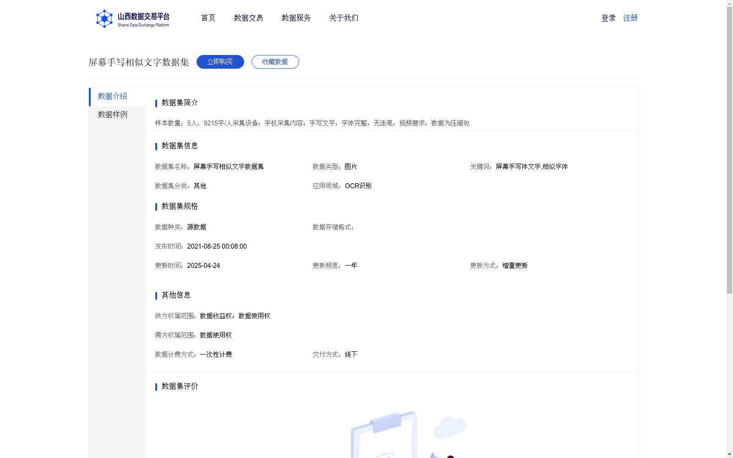733x458 pixels.
Task: Click the 线下 delivery method value
Action: (351, 354)
